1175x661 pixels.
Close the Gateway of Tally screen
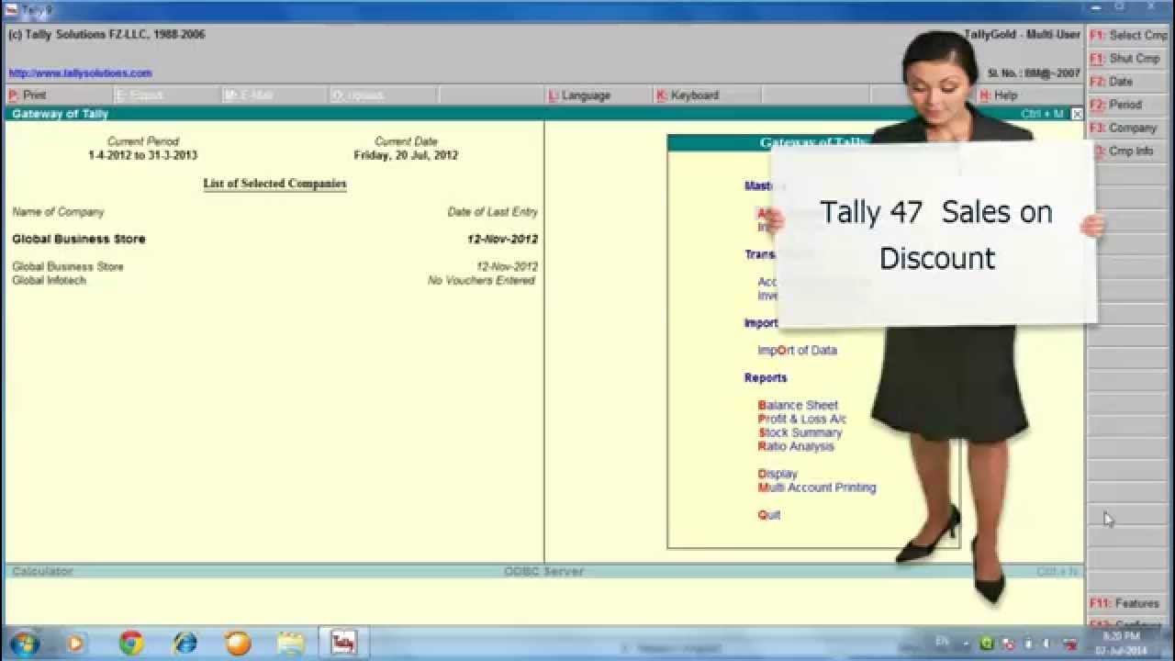1077,114
